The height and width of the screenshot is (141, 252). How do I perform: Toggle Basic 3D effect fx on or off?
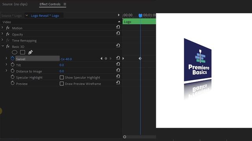(8, 46)
